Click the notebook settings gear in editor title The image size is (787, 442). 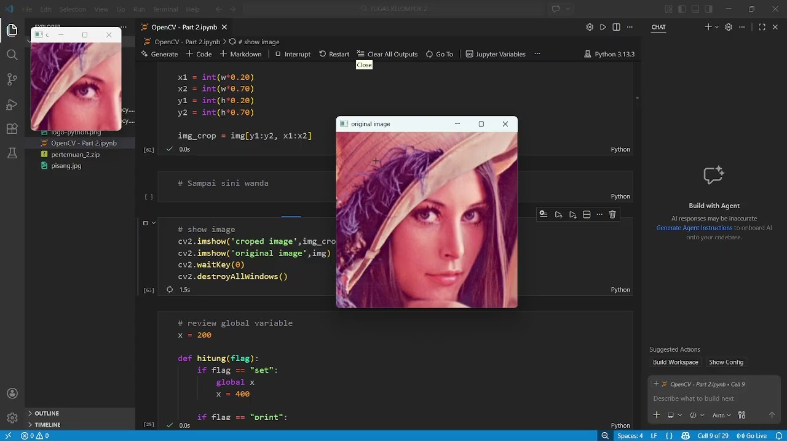[x=590, y=27]
